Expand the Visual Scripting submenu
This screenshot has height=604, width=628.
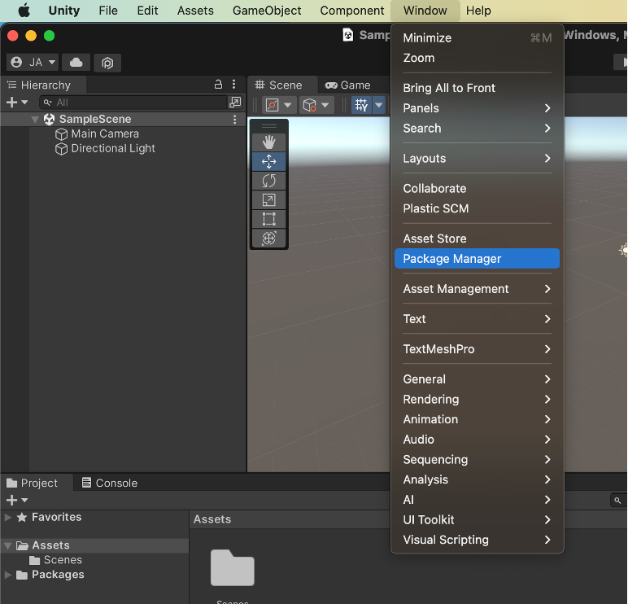(x=477, y=540)
